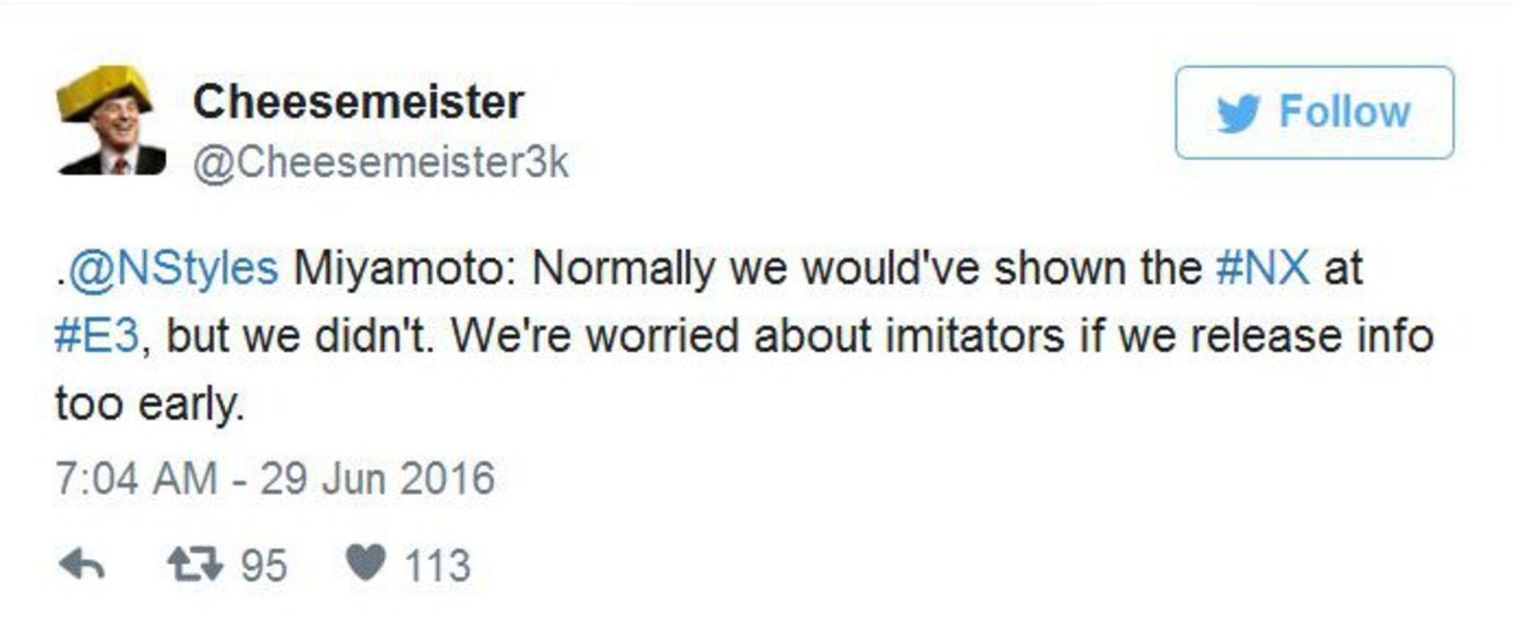Image resolution: width=1529 pixels, height=623 pixels.
Task: Open the #E3 hashtag
Action: (97, 335)
